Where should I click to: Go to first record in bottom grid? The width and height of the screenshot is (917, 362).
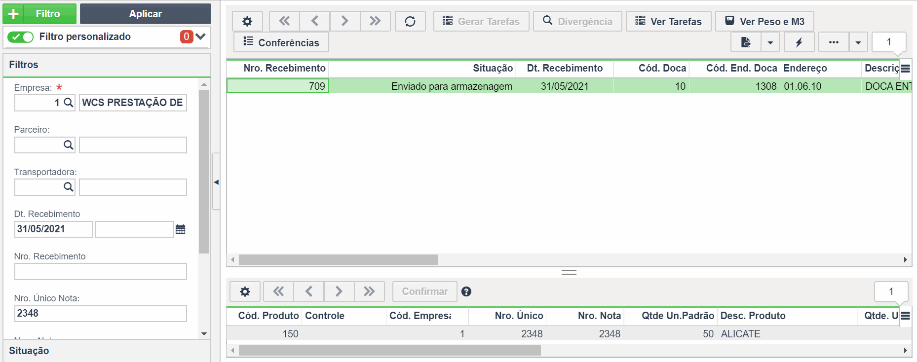278,291
